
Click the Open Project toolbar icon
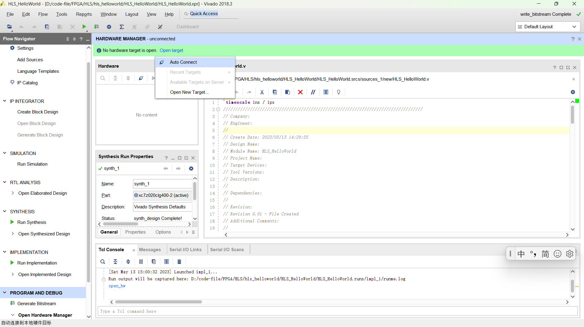(x=9, y=27)
